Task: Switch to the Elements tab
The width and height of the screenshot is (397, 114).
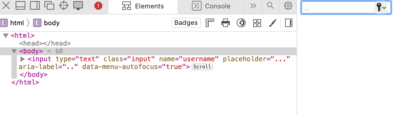Action: click(143, 6)
